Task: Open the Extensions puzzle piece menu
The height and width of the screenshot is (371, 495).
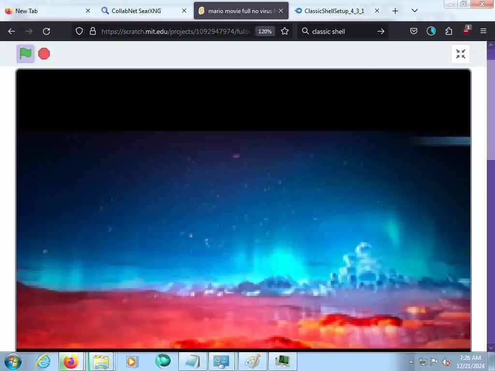Action: click(x=449, y=31)
